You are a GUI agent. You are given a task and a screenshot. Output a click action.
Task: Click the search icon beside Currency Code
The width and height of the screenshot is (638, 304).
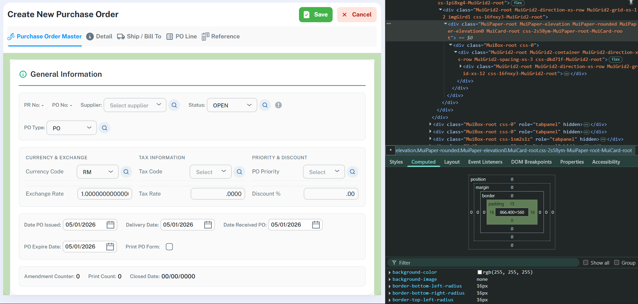pyautogui.click(x=126, y=172)
